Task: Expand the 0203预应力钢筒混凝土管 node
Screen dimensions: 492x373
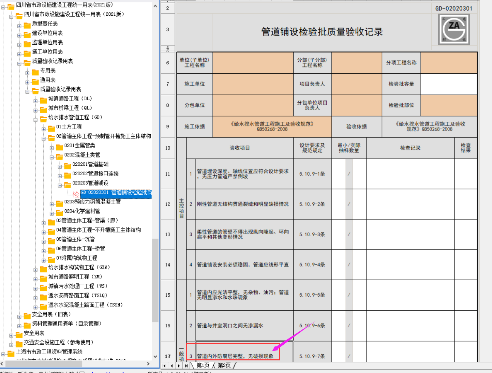Action: point(52,204)
